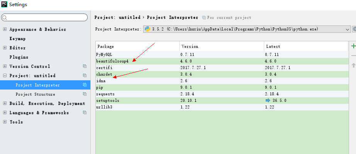
Task: Open the Plugins settings page
Action: pyautogui.click(x=19, y=57)
